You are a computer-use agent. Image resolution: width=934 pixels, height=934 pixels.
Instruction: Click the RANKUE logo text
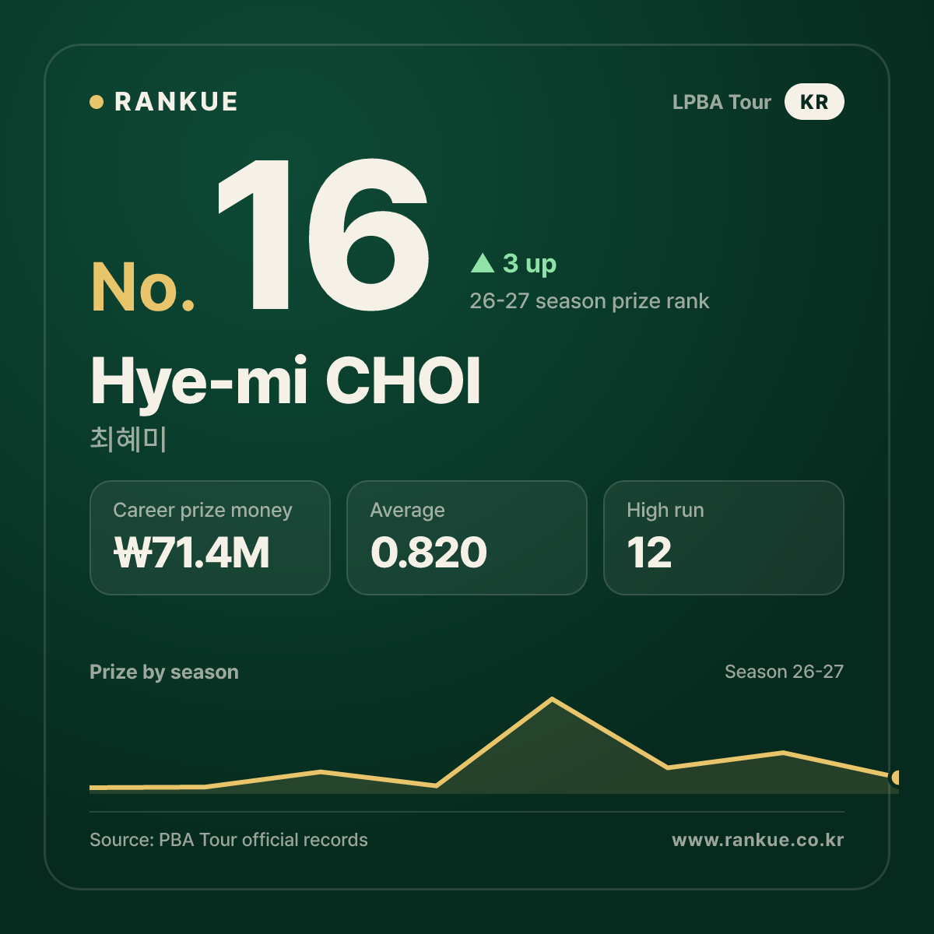[176, 102]
